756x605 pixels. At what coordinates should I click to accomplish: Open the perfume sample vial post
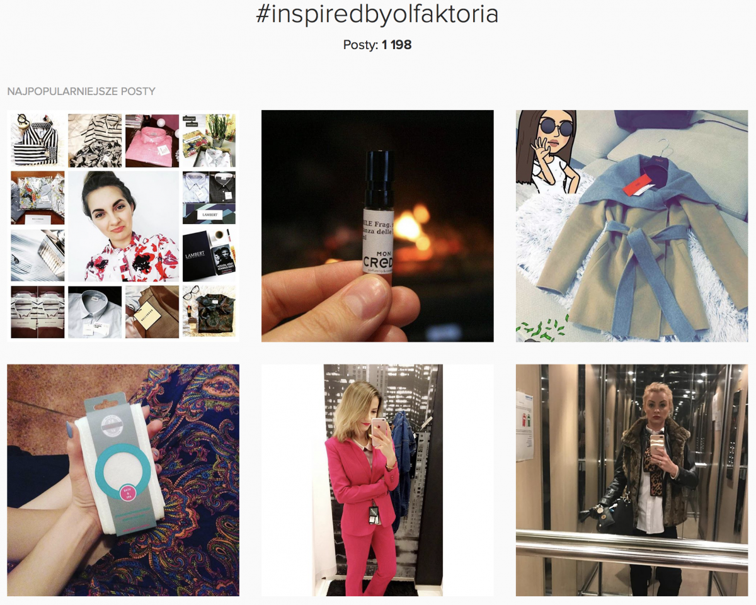tap(377, 226)
